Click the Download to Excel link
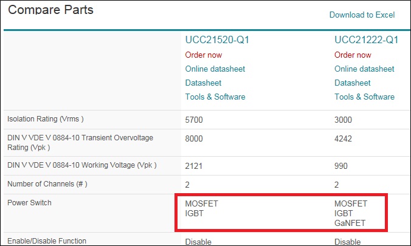This screenshot has height=246, width=411. click(x=362, y=15)
